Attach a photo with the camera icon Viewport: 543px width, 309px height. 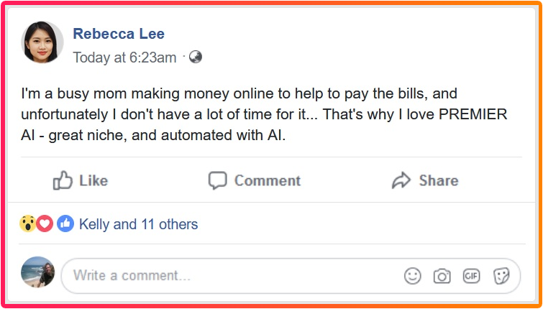click(x=442, y=276)
